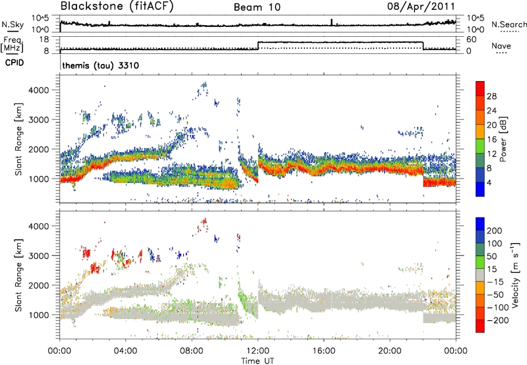Click the velocity panel 'Slant Range [km]' label
The width and height of the screenshot is (527, 365).
point(18,275)
